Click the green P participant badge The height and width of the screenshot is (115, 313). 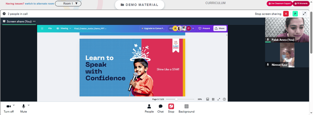coord(295,14)
